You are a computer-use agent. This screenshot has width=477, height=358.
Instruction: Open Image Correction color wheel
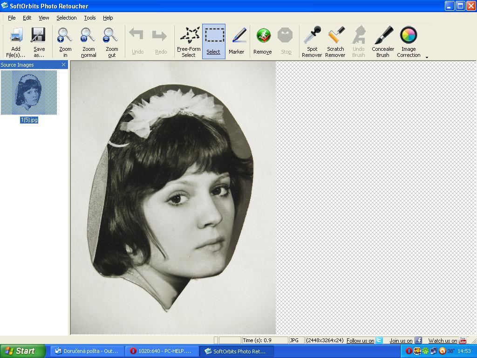409,35
